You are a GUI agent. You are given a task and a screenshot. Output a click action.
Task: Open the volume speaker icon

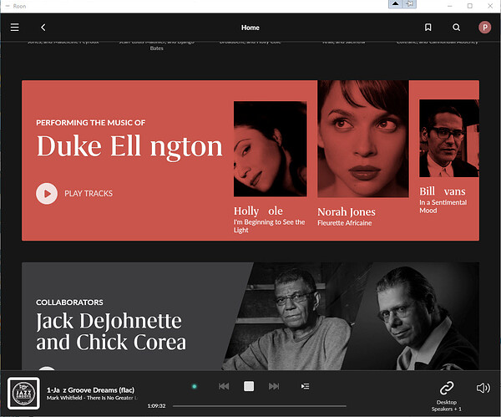coord(483,388)
